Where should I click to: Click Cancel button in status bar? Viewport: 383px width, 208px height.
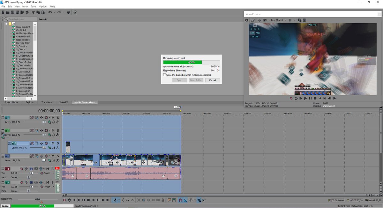5,206
